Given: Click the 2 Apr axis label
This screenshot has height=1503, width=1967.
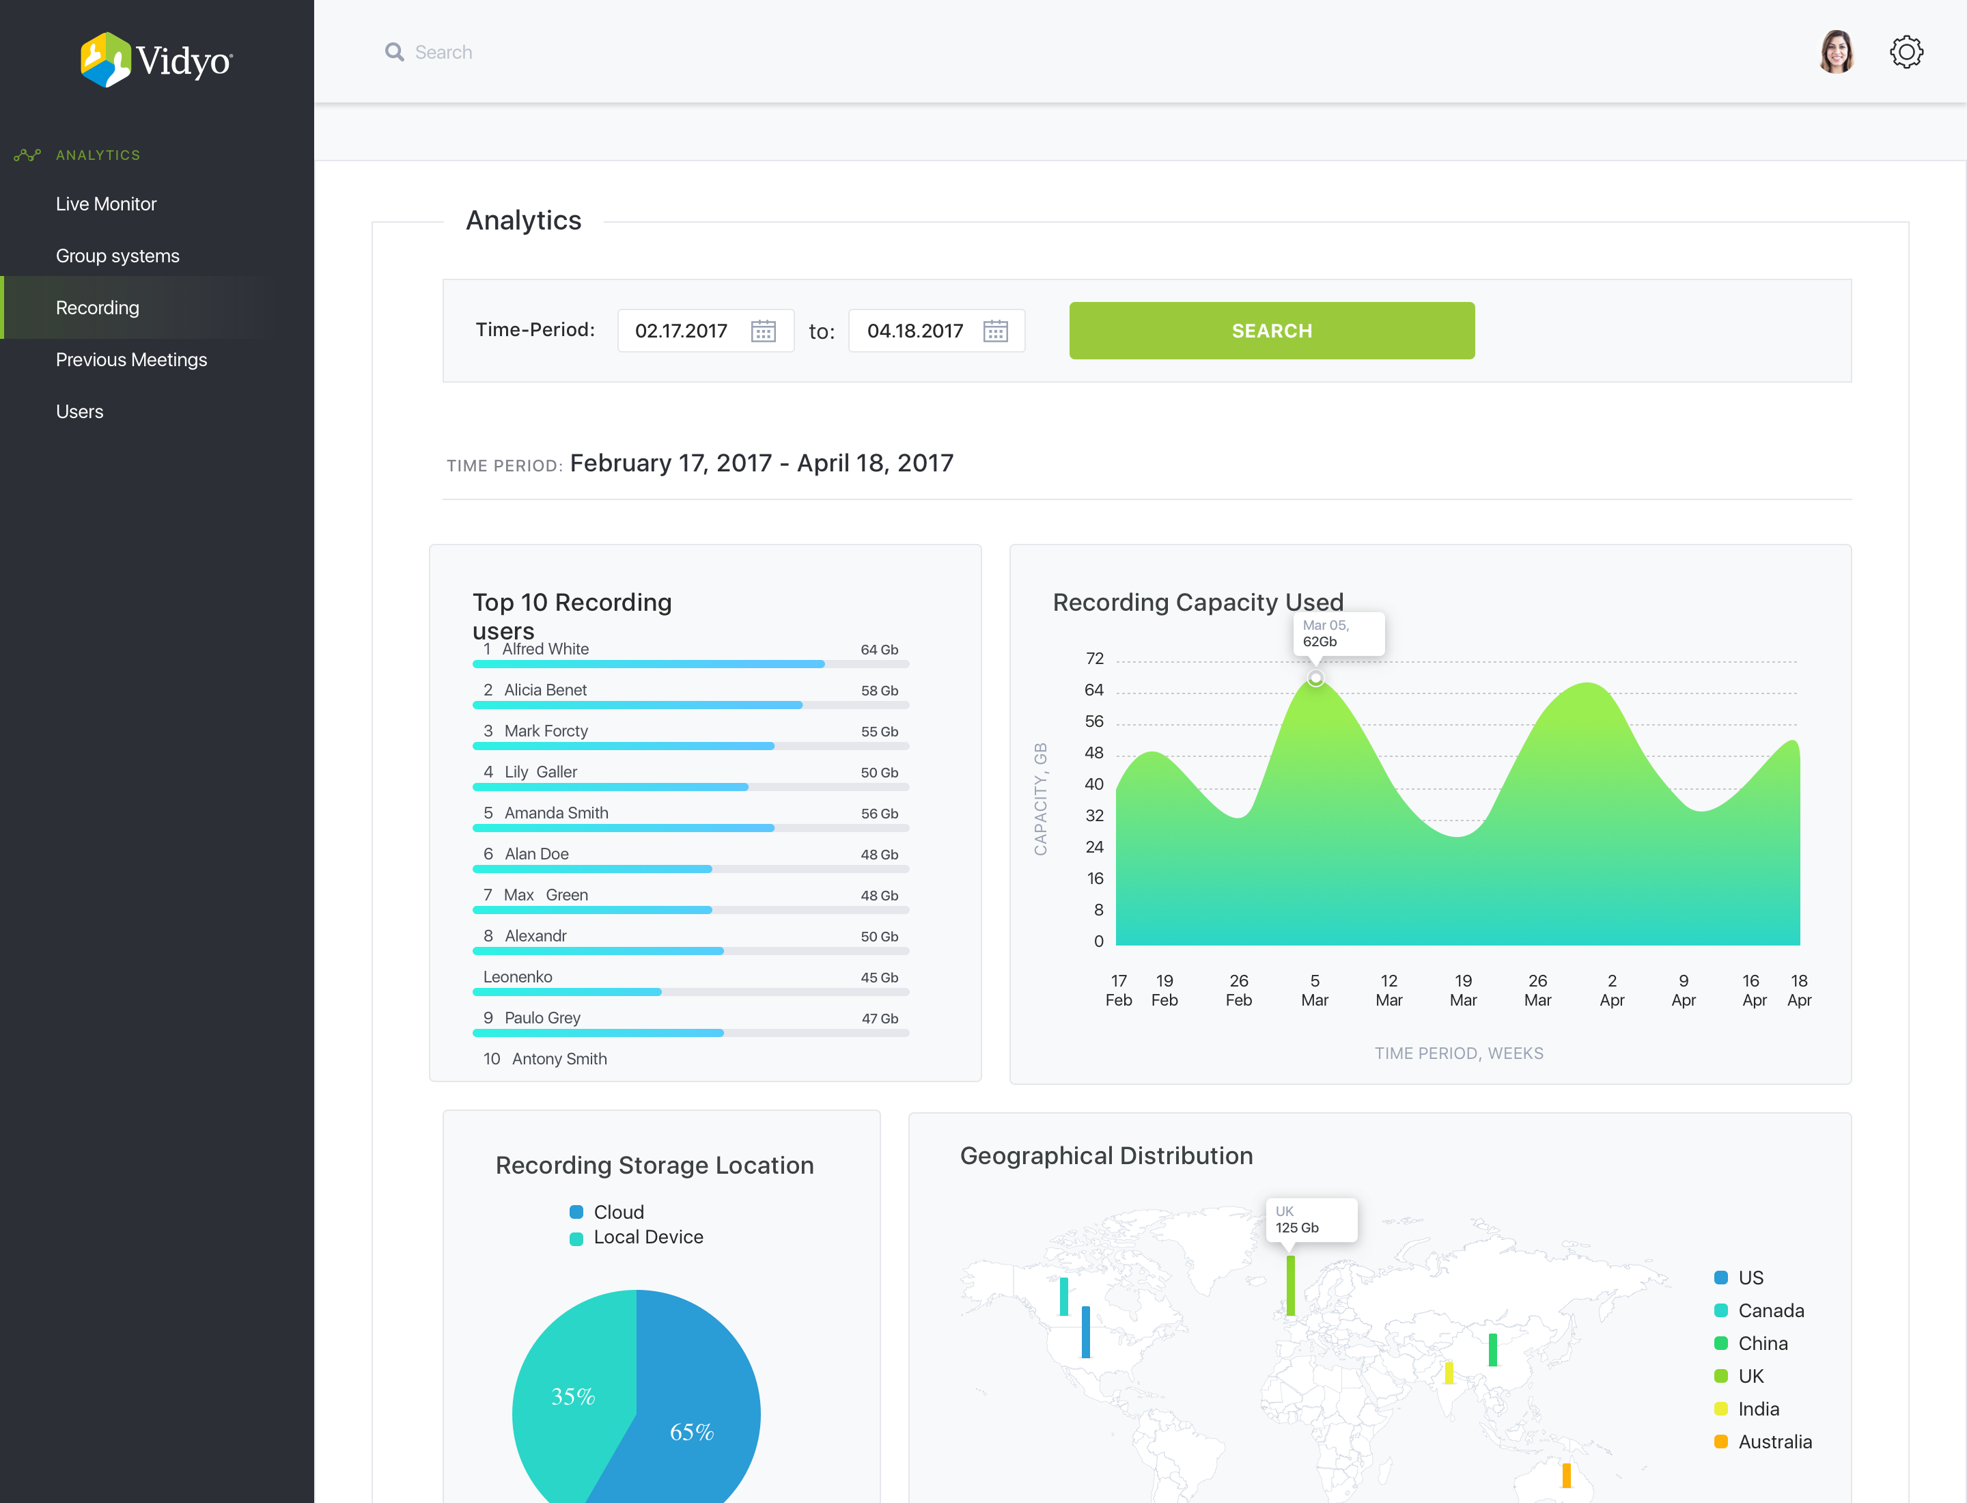Looking at the screenshot, I should pyautogui.click(x=1611, y=991).
